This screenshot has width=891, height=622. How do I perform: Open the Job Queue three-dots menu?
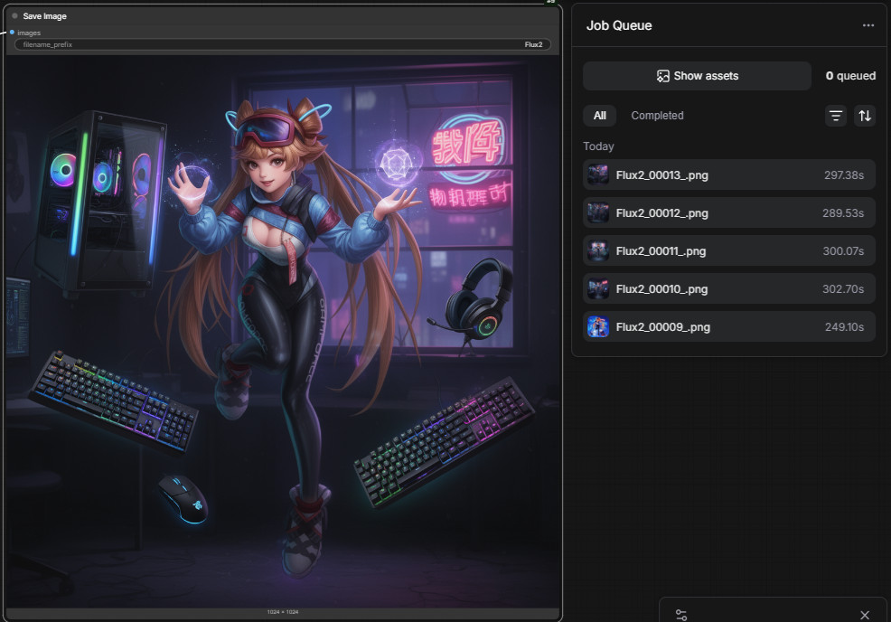pos(868,25)
